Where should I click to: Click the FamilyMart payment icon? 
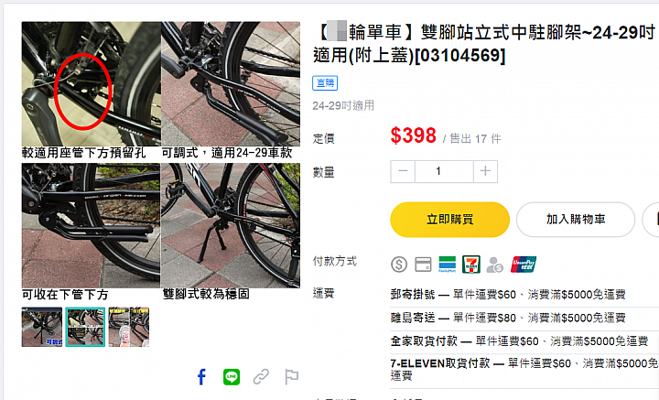click(448, 265)
